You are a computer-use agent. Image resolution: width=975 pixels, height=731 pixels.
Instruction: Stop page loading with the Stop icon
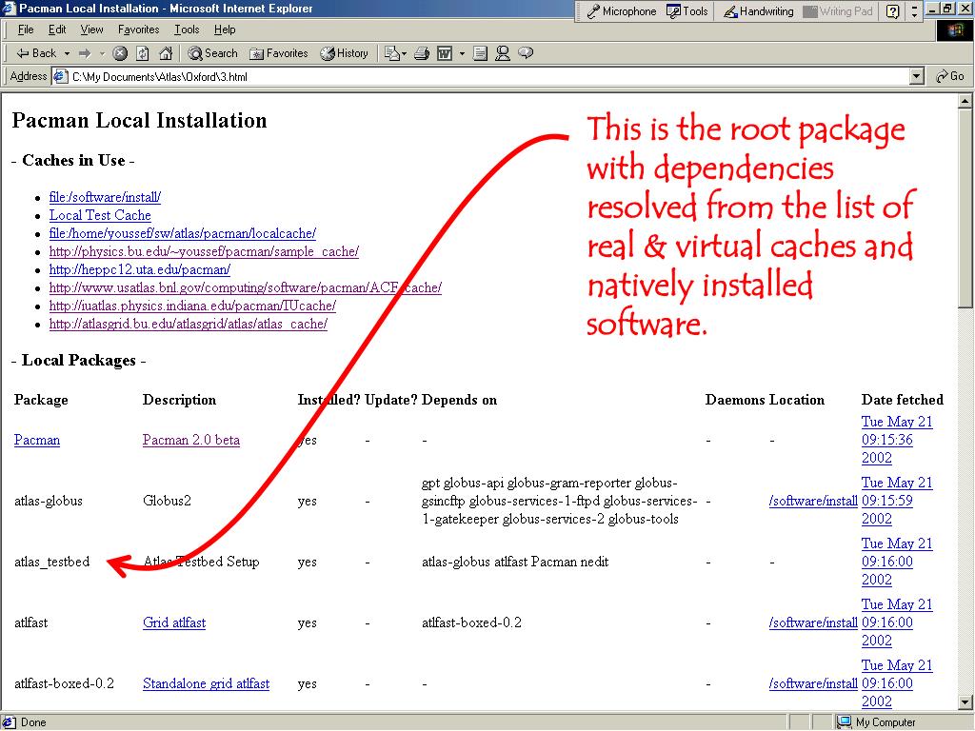120,53
